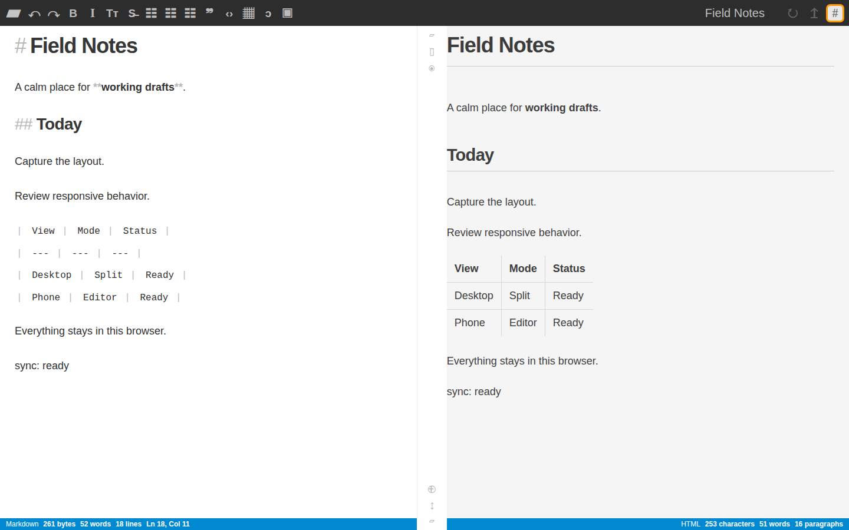
Task: Click the parallelogram logo icon in the top toolbar
Action: coord(14,13)
